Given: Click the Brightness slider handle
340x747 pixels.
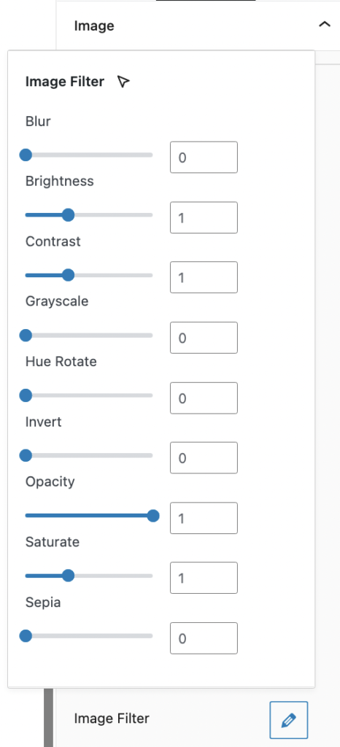Looking at the screenshot, I should coord(69,215).
